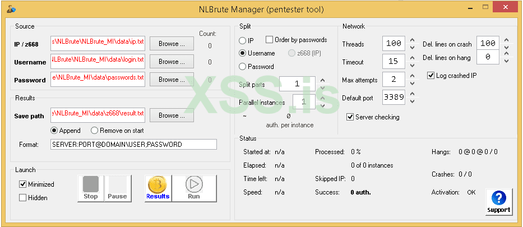Image resolution: width=523 pixels, height=227 pixels.
Task: Decrease Split parts with the down arrow
Action: coord(322,87)
